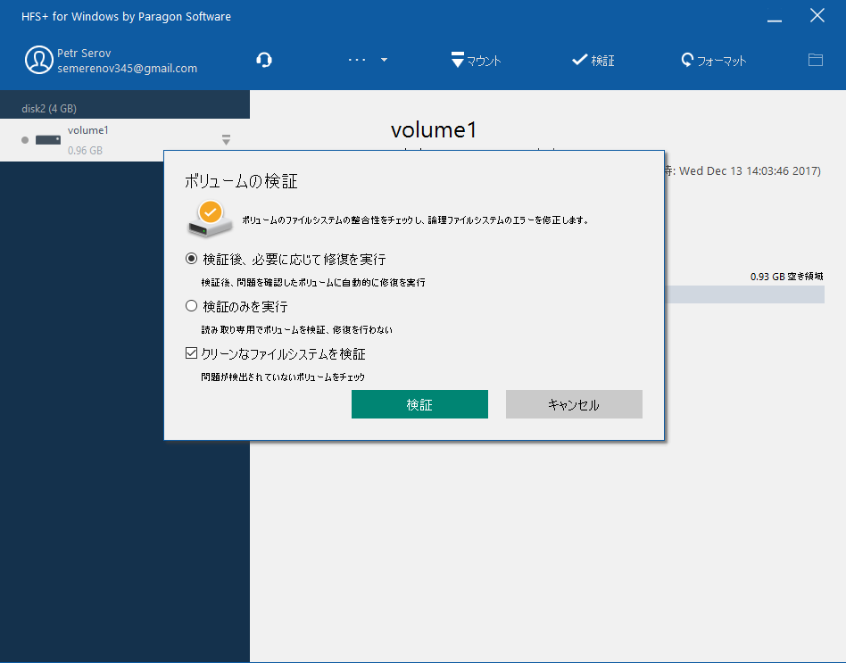This screenshot has width=846, height=663.
Task: Click the green 検証 button in the dialog
Action: click(x=419, y=404)
